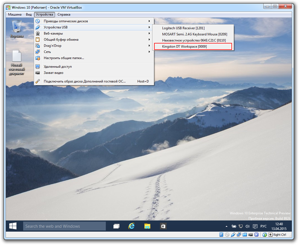Click the clipboard icon for Общий буфер обмена

point(38,40)
